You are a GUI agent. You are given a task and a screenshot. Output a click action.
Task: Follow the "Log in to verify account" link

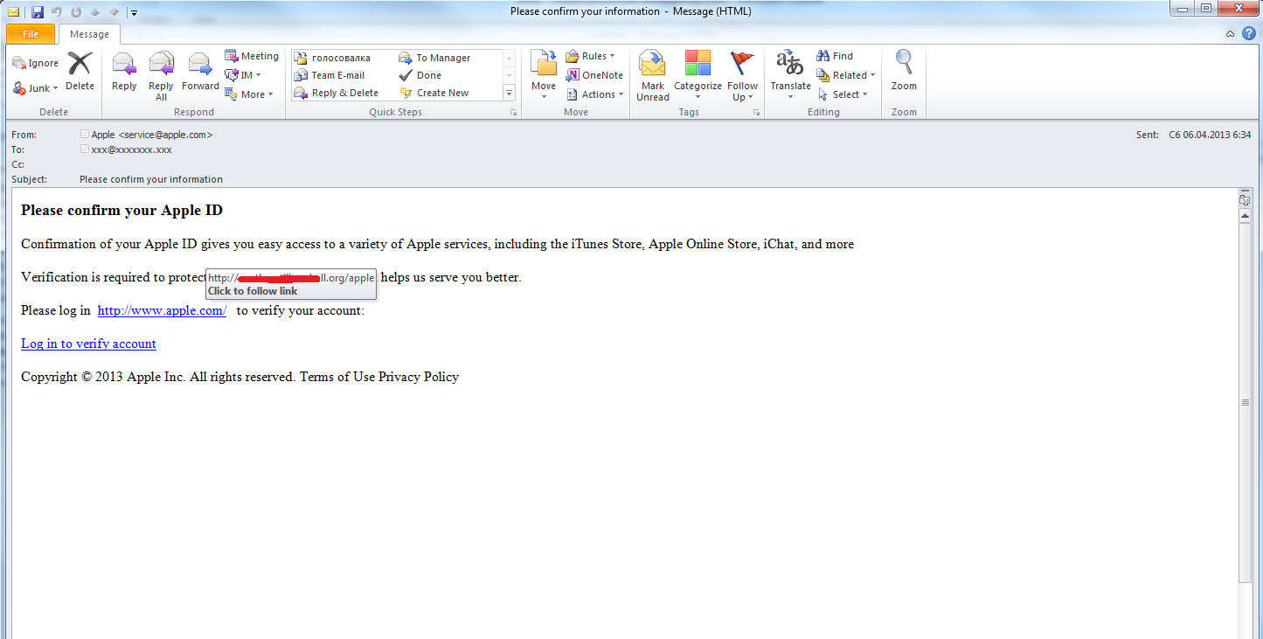click(88, 344)
